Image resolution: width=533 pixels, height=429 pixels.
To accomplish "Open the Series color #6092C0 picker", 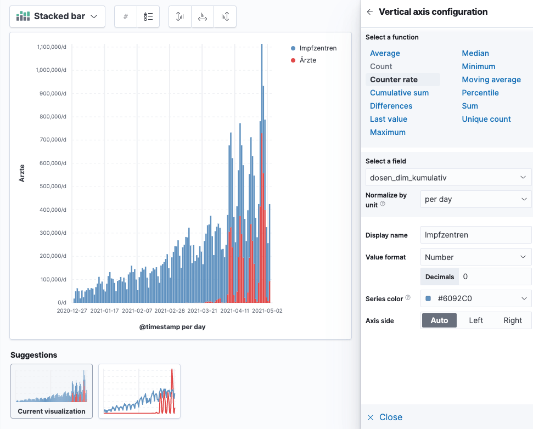I will pyautogui.click(x=475, y=298).
